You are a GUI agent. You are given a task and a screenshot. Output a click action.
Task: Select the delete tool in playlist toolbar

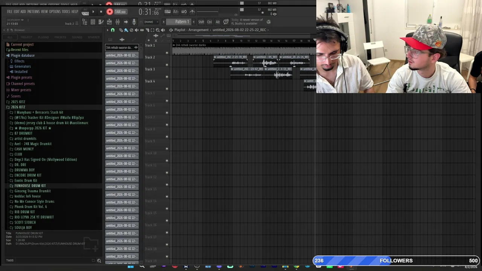131,30
